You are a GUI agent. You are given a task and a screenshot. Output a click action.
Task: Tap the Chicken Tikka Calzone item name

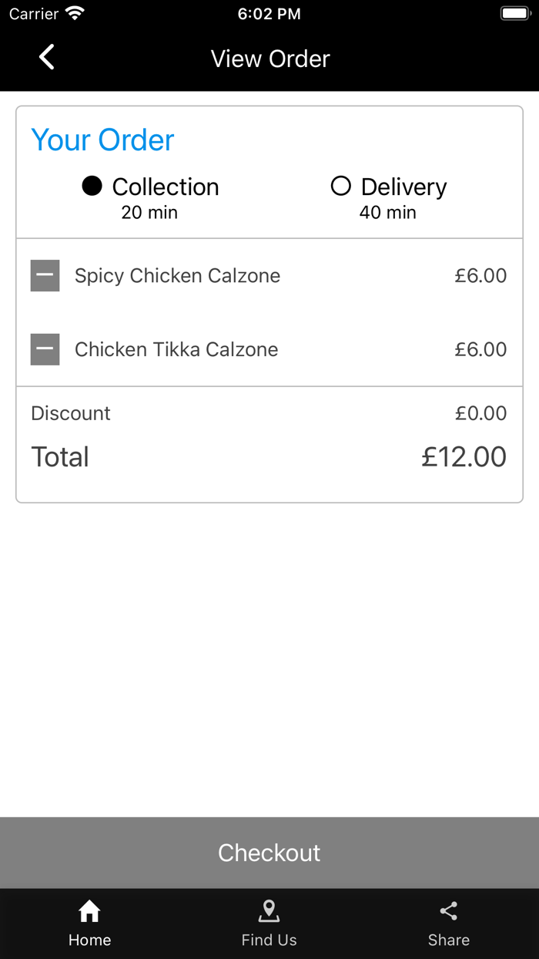tap(176, 350)
